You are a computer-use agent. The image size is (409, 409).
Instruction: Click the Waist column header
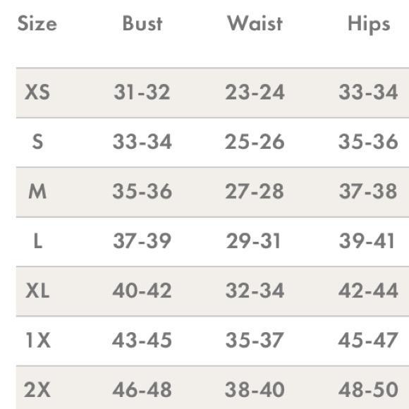click(255, 23)
